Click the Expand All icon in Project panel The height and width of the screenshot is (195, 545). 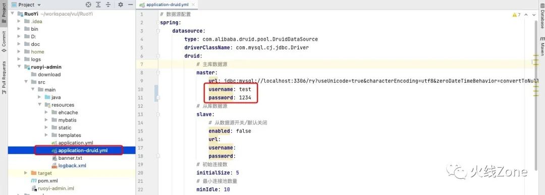click(x=99, y=5)
